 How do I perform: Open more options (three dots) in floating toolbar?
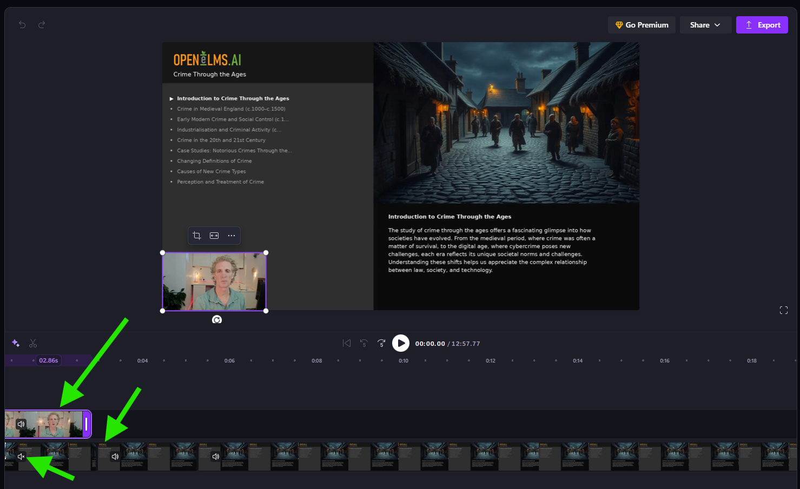click(x=232, y=236)
